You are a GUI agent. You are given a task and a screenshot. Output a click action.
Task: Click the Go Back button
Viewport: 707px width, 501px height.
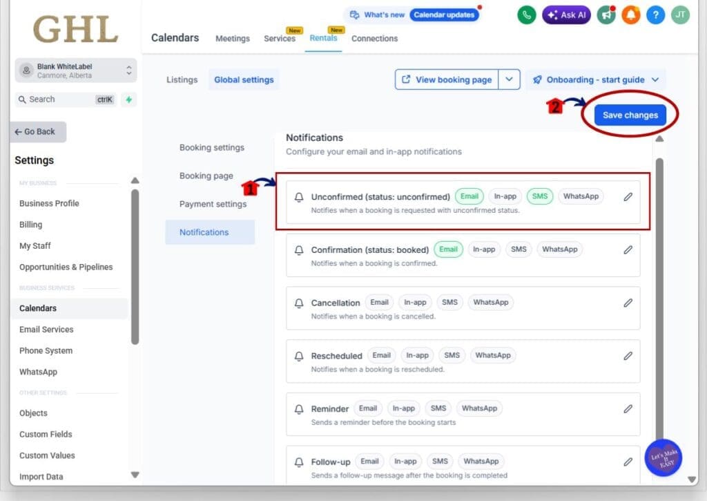(39, 132)
